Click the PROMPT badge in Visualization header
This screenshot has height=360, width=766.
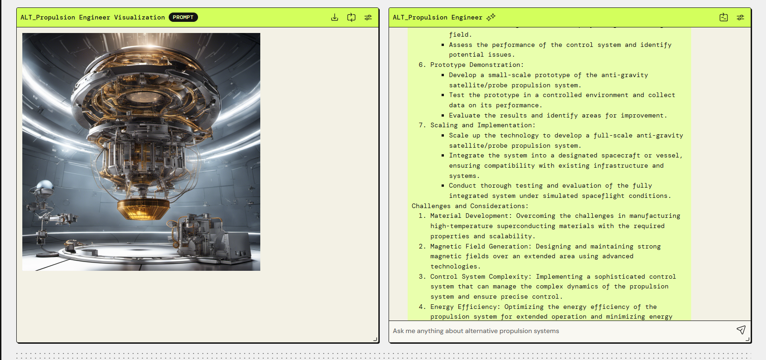coord(183,17)
